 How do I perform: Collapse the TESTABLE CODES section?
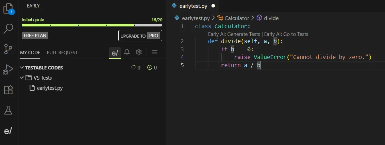pos(22,68)
